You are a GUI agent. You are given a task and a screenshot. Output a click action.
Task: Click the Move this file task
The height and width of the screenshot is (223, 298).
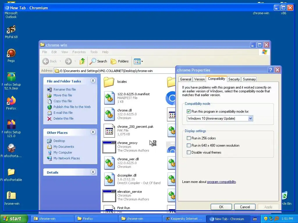coord(63,95)
